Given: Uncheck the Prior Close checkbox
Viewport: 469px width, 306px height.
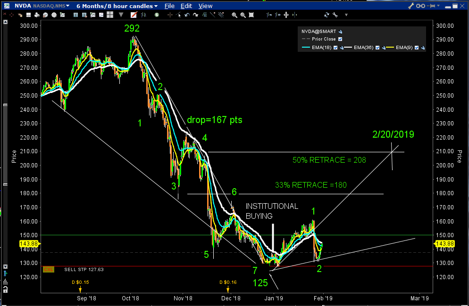Looking at the screenshot, I should point(340,39).
